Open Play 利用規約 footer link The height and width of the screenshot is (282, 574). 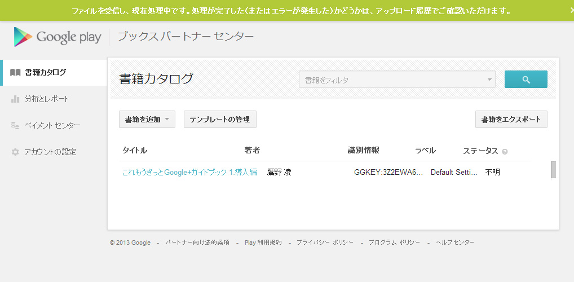263,243
